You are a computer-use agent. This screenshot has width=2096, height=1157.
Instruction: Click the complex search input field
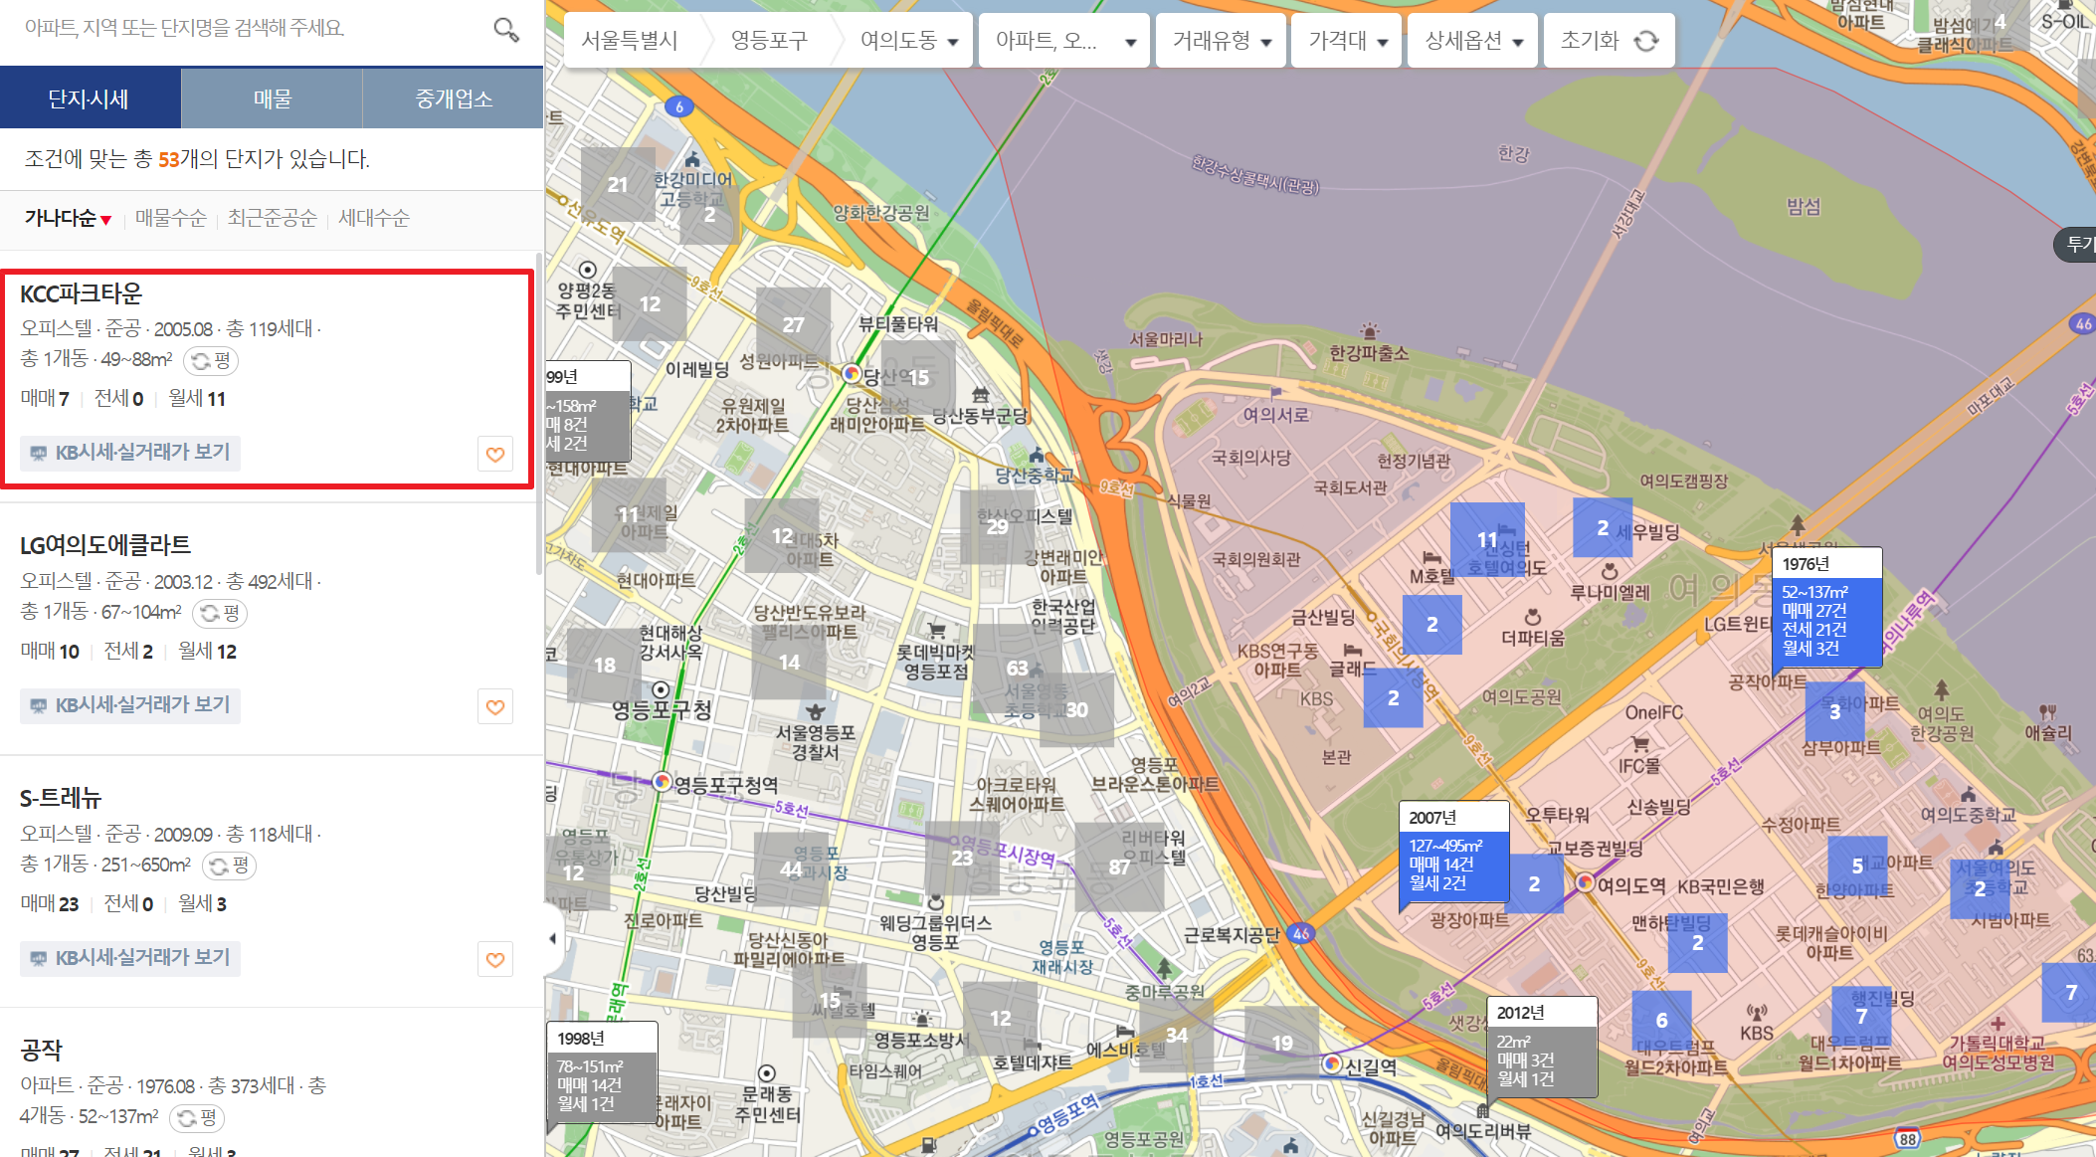[249, 29]
